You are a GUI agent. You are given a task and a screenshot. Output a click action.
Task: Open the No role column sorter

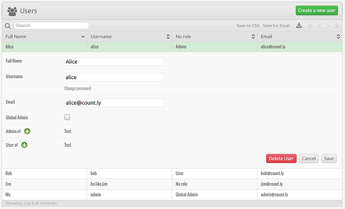click(253, 37)
